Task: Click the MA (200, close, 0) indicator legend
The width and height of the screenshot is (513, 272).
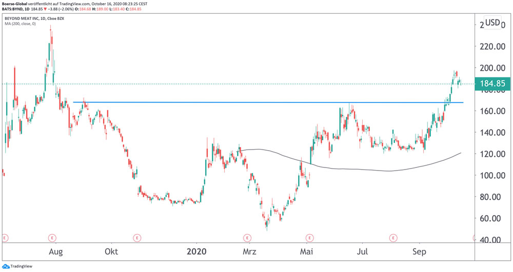Action: 21,24
